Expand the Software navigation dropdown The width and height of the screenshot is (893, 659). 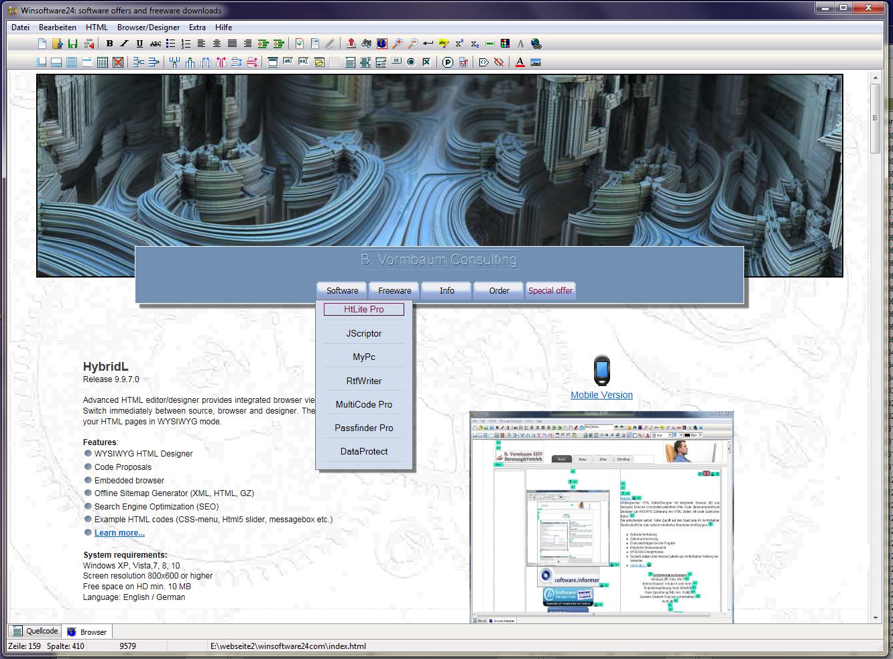pyautogui.click(x=342, y=290)
